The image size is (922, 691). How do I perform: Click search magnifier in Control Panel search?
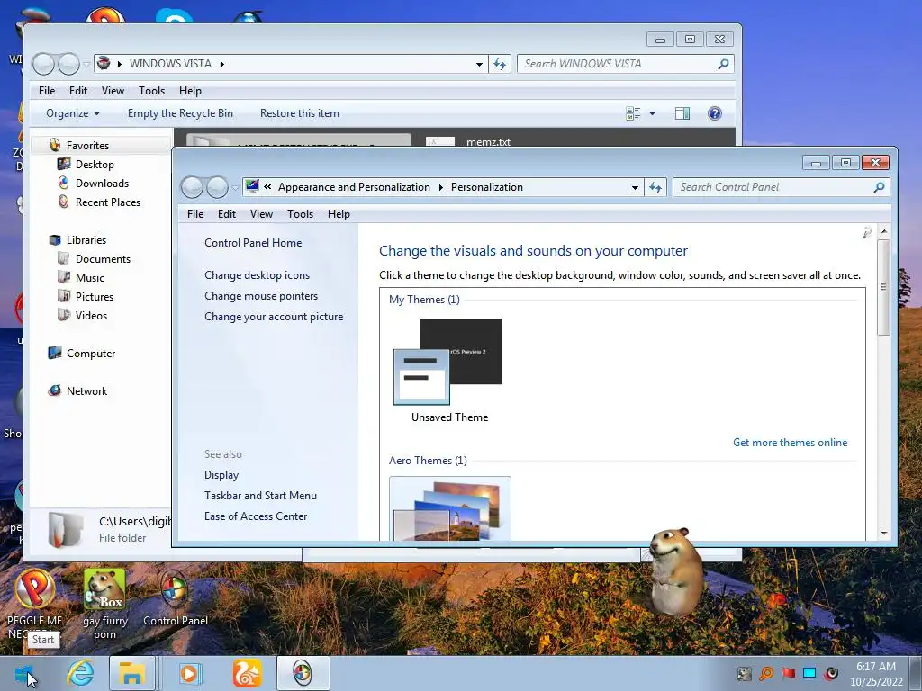tap(879, 187)
